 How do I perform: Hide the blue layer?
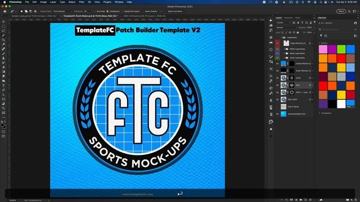[x=277, y=85]
